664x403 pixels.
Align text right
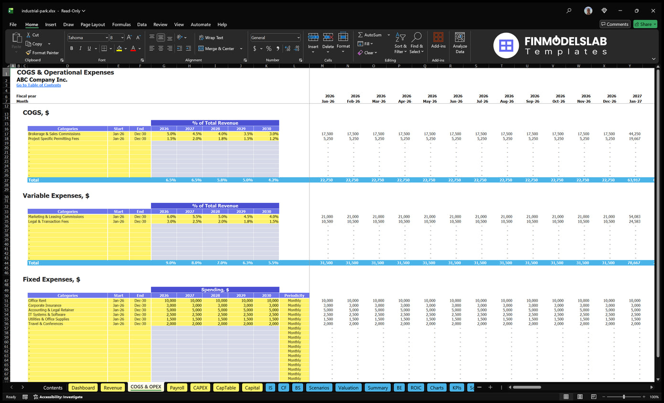click(x=170, y=48)
